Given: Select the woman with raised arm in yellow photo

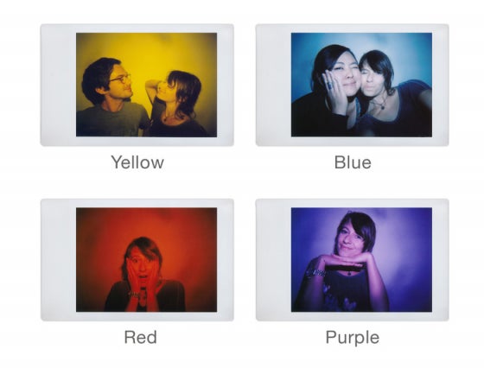Looking at the screenshot, I should (175, 104).
